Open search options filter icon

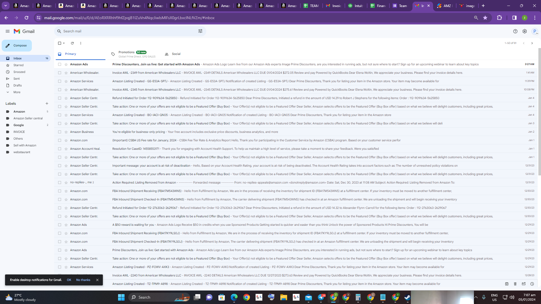click(x=200, y=31)
